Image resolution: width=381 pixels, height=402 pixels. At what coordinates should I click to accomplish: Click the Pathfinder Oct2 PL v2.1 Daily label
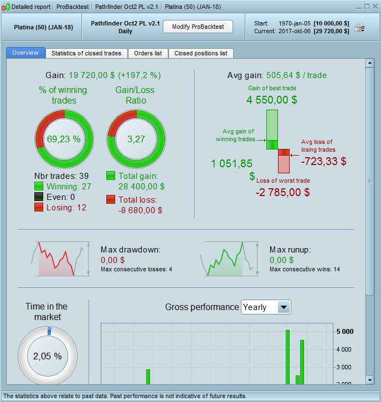click(x=125, y=27)
